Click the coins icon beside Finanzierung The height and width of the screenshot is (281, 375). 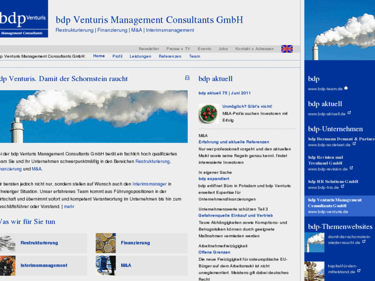click(x=106, y=243)
